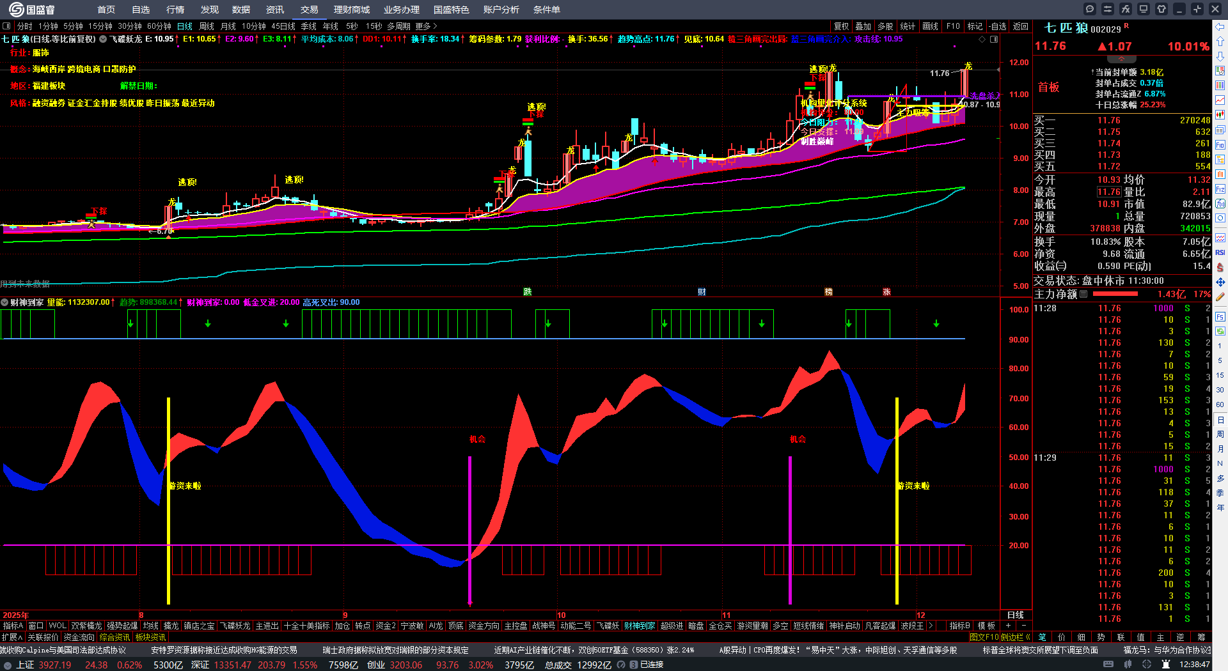Image resolution: width=1228 pixels, height=671 pixels.
Task: Open the settings sliders icon in title bar
Action: pyautogui.click(x=1108, y=9)
